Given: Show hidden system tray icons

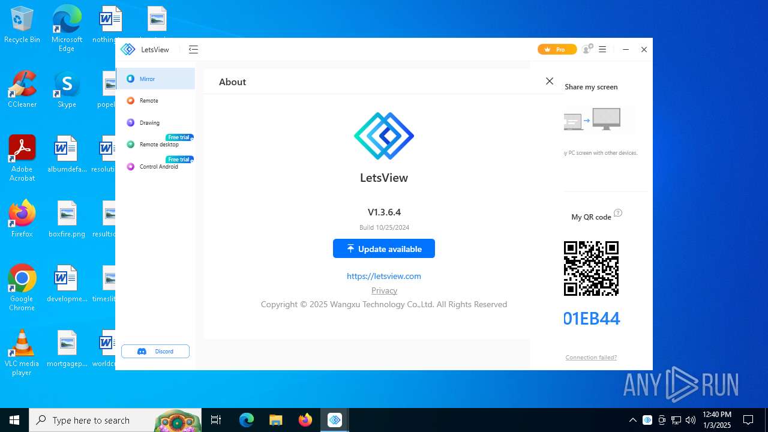Looking at the screenshot, I should (633, 420).
